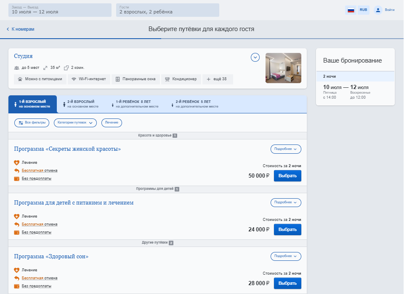The height and width of the screenshot is (294, 404).
Task: Choose the 24 000 ₽ program Выбрать
Action: [287, 230]
